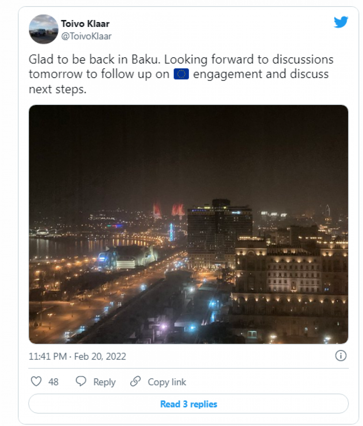This screenshot has width=363, height=426.
Task: Click the "Toivo Klaar" display name
Action: [85, 24]
